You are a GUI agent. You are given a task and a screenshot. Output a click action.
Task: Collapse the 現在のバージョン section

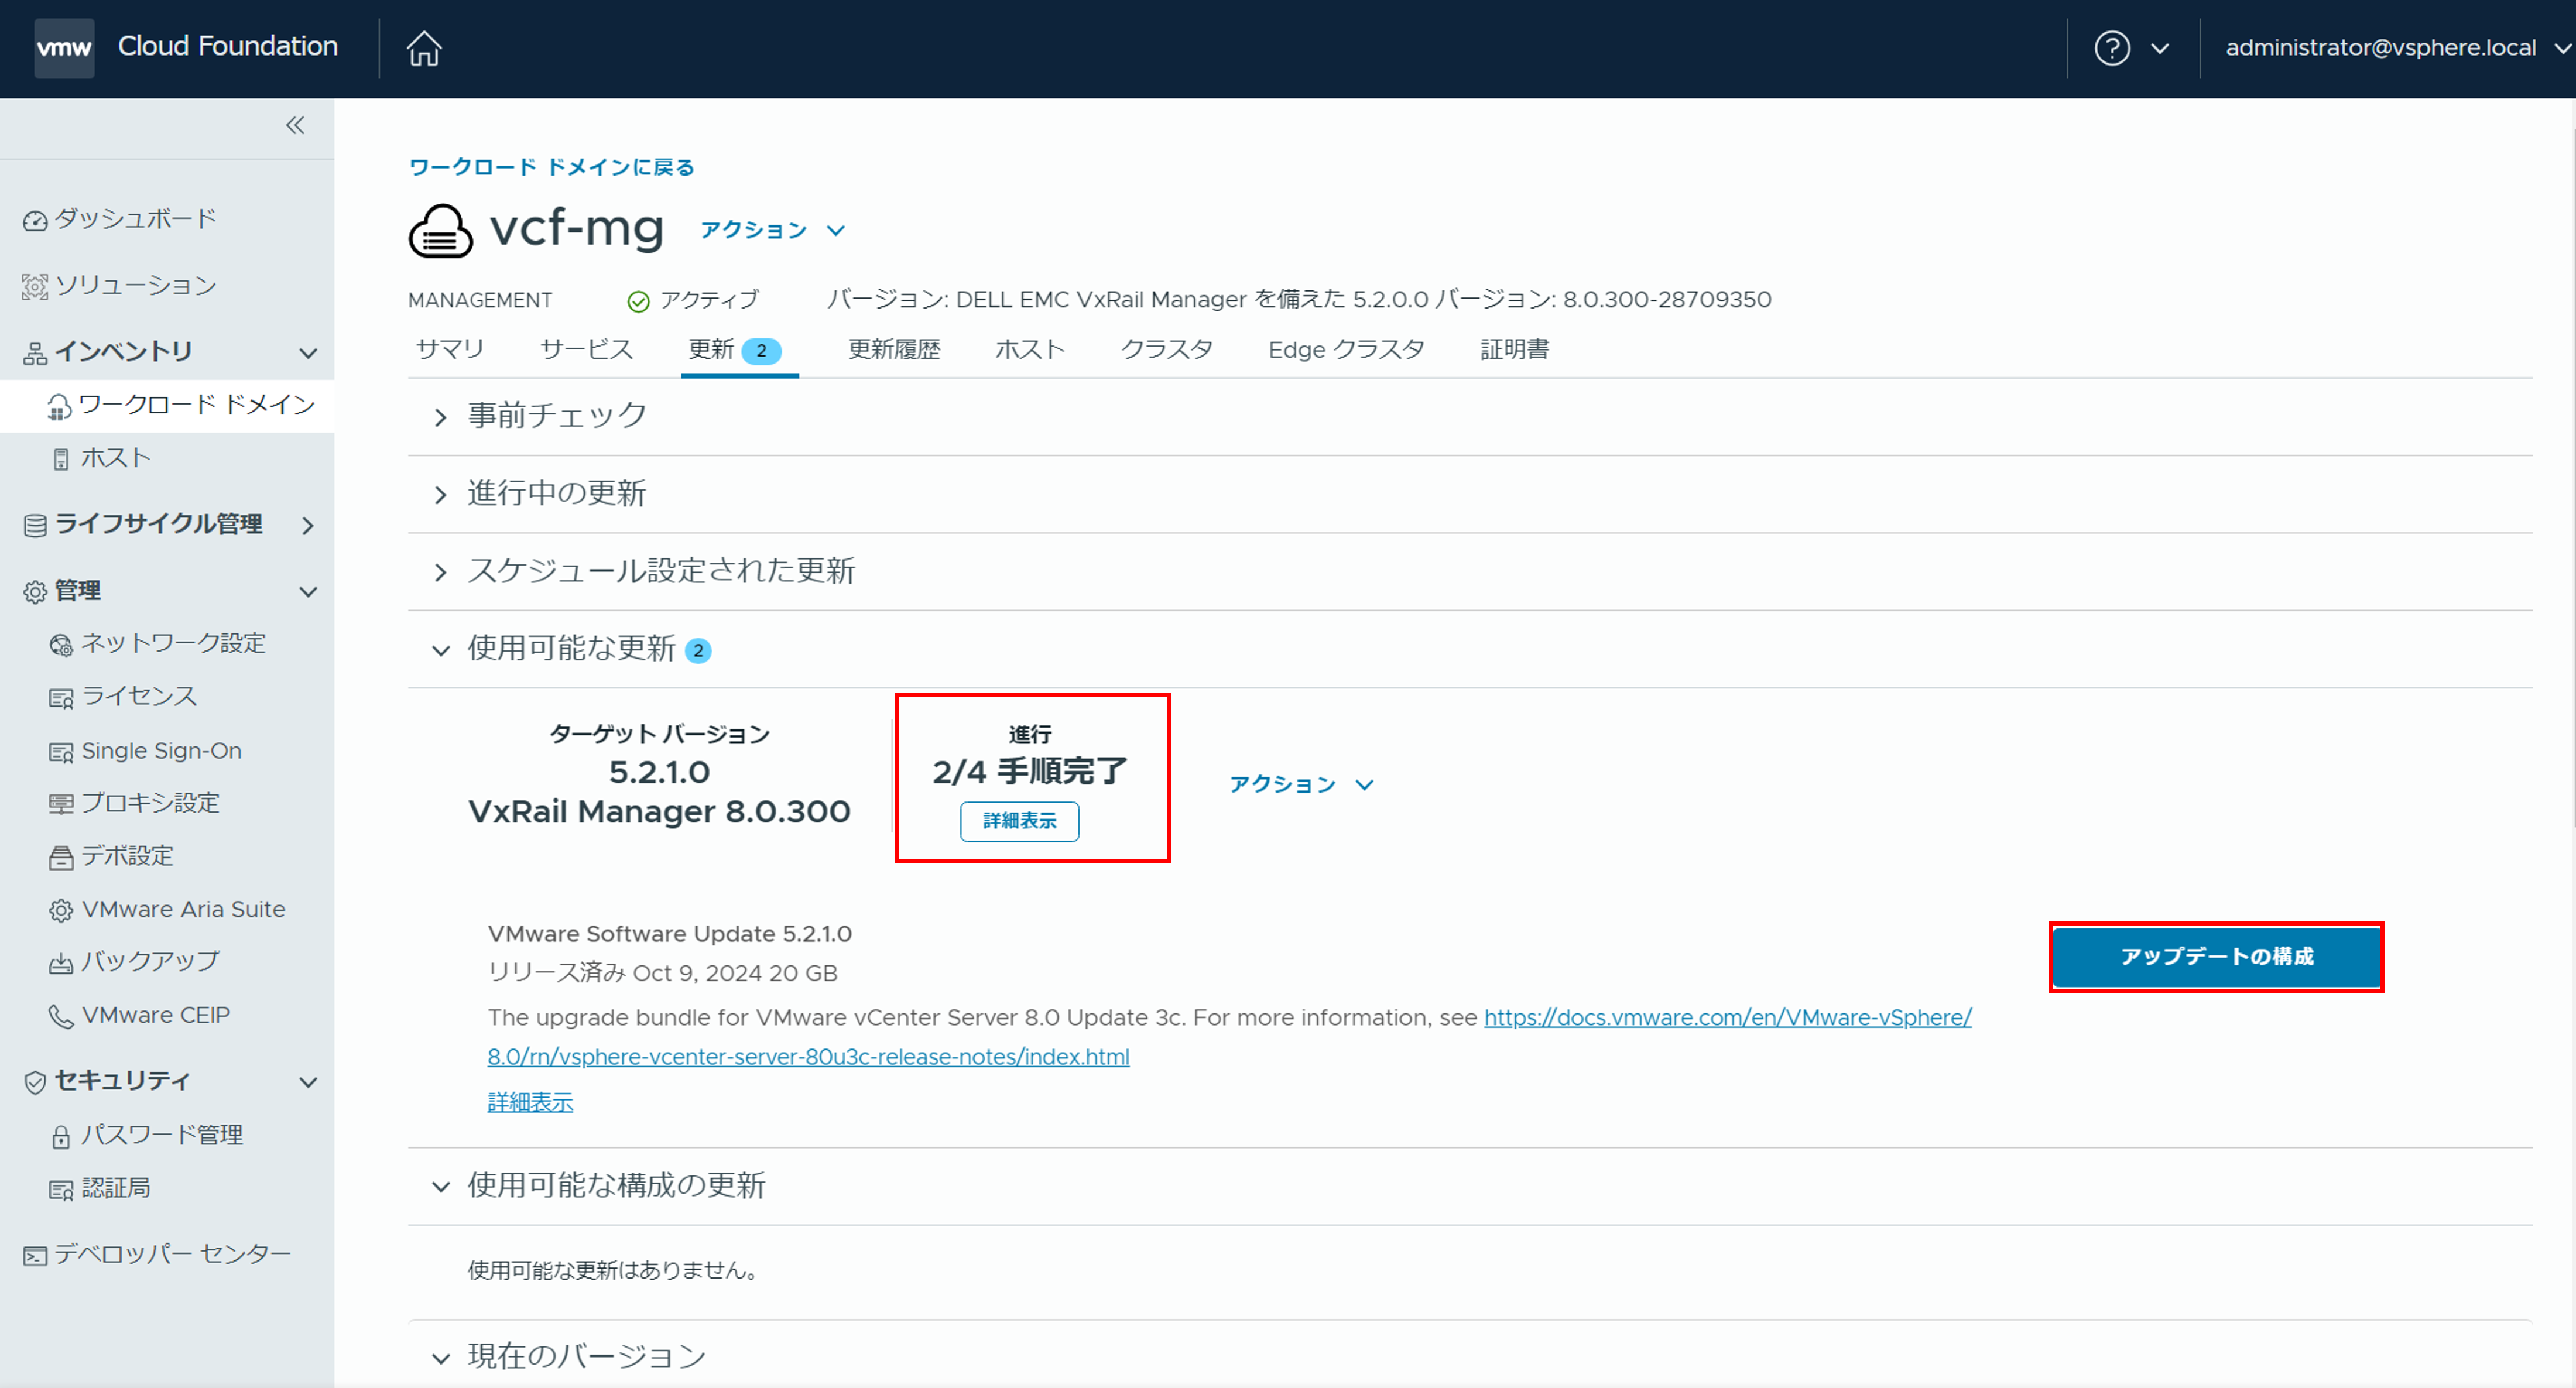(x=440, y=1358)
